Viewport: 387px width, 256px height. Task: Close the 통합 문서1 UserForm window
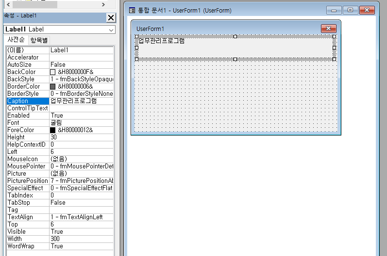pyautogui.click(x=367, y=10)
